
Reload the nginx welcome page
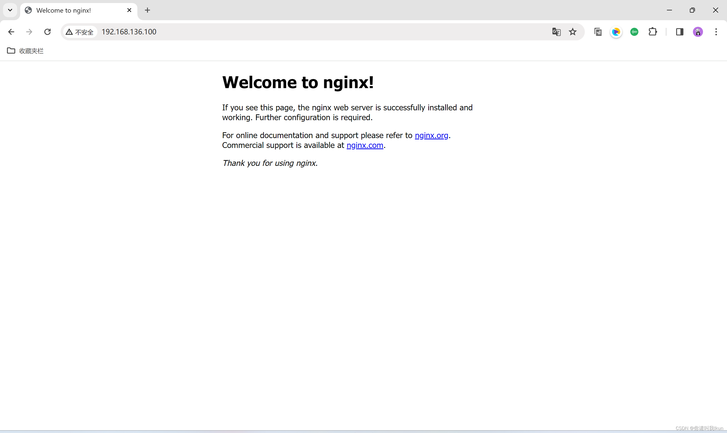[47, 32]
